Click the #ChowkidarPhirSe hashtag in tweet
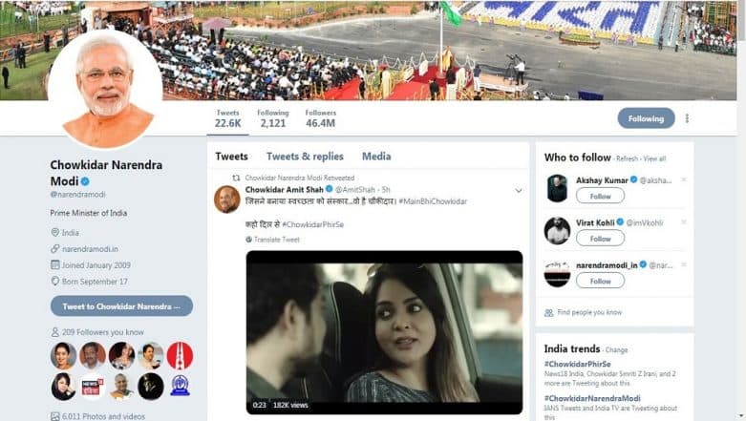This screenshot has width=746, height=421. 312,224
